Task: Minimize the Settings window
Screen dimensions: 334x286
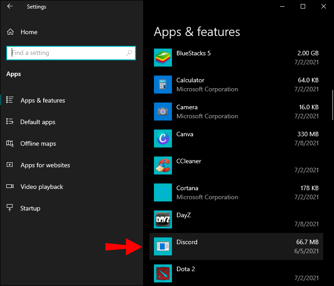Action: click(282, 6)
